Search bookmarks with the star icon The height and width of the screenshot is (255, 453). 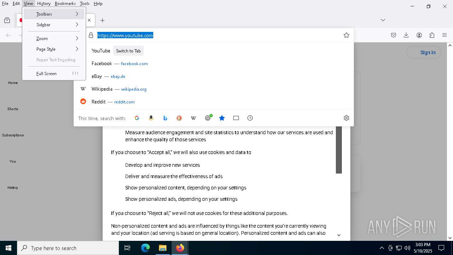tap(222, 118)
